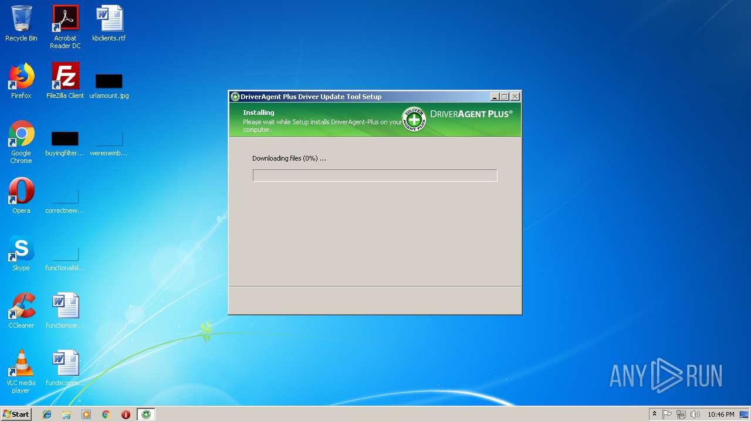This screenshot has height=422, width=751.
Task: Open Chrome from the taskbar
Action: pos(106,414)
